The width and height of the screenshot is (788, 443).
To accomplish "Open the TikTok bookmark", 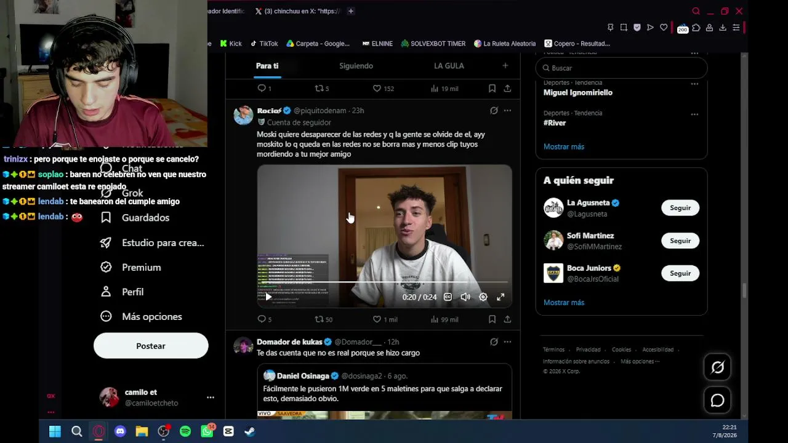I will tap(263, 44).
